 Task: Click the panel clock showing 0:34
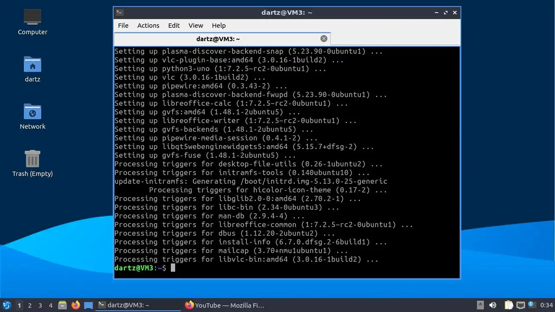546,305
